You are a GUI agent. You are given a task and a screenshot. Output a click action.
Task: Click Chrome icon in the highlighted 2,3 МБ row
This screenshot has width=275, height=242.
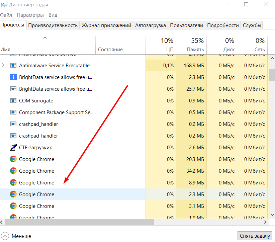(x=13, y=194)
